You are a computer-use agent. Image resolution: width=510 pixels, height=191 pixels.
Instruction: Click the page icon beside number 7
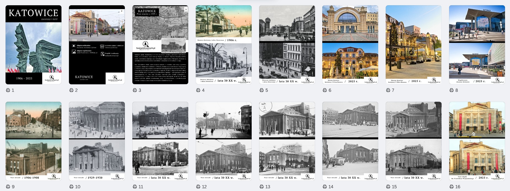coord(388,90)
